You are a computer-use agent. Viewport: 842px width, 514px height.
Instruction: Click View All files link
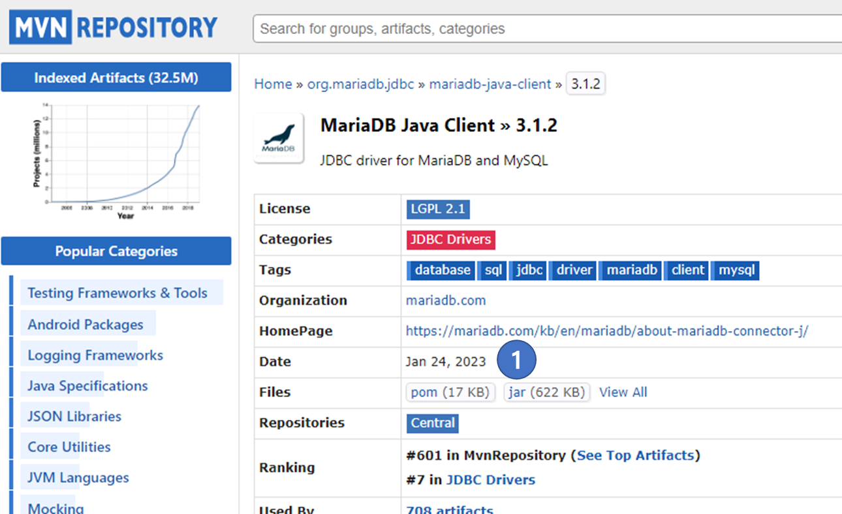pos(623,393)
